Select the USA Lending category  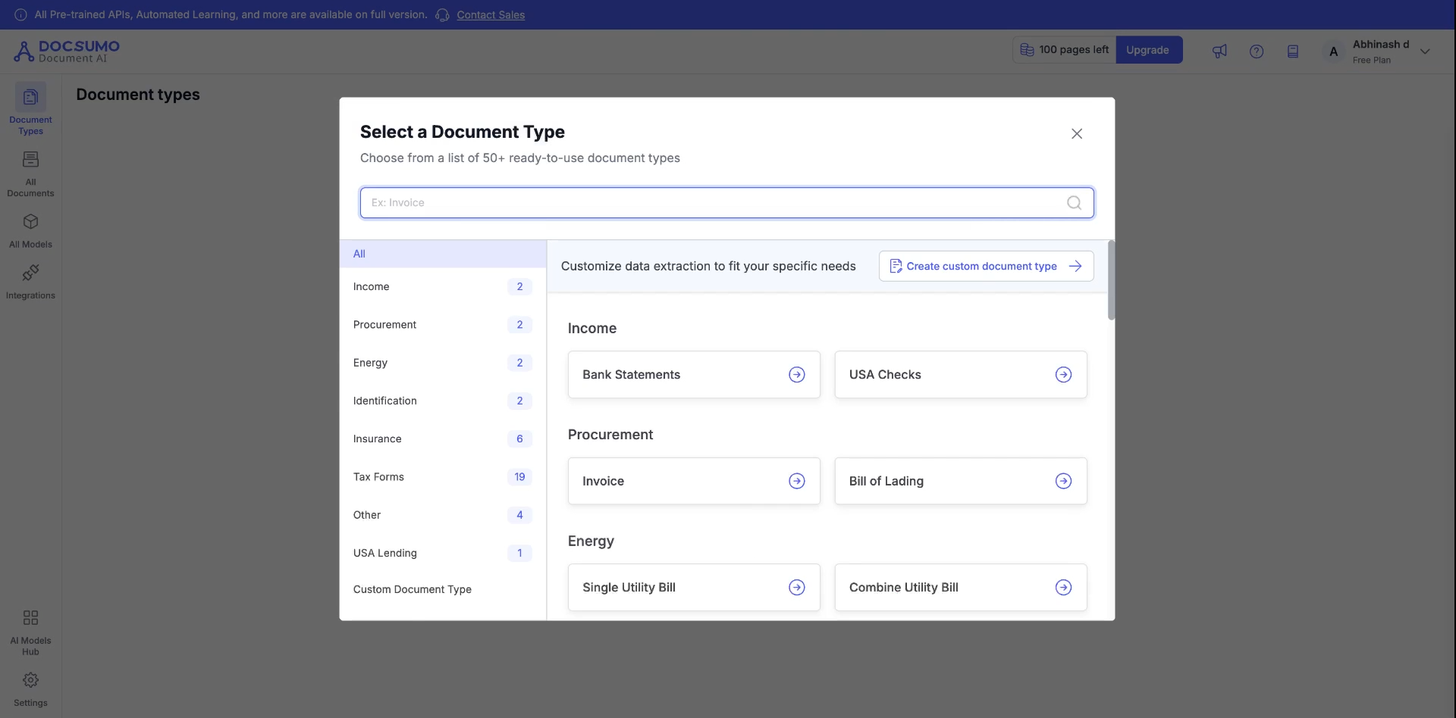coord(443,553)
